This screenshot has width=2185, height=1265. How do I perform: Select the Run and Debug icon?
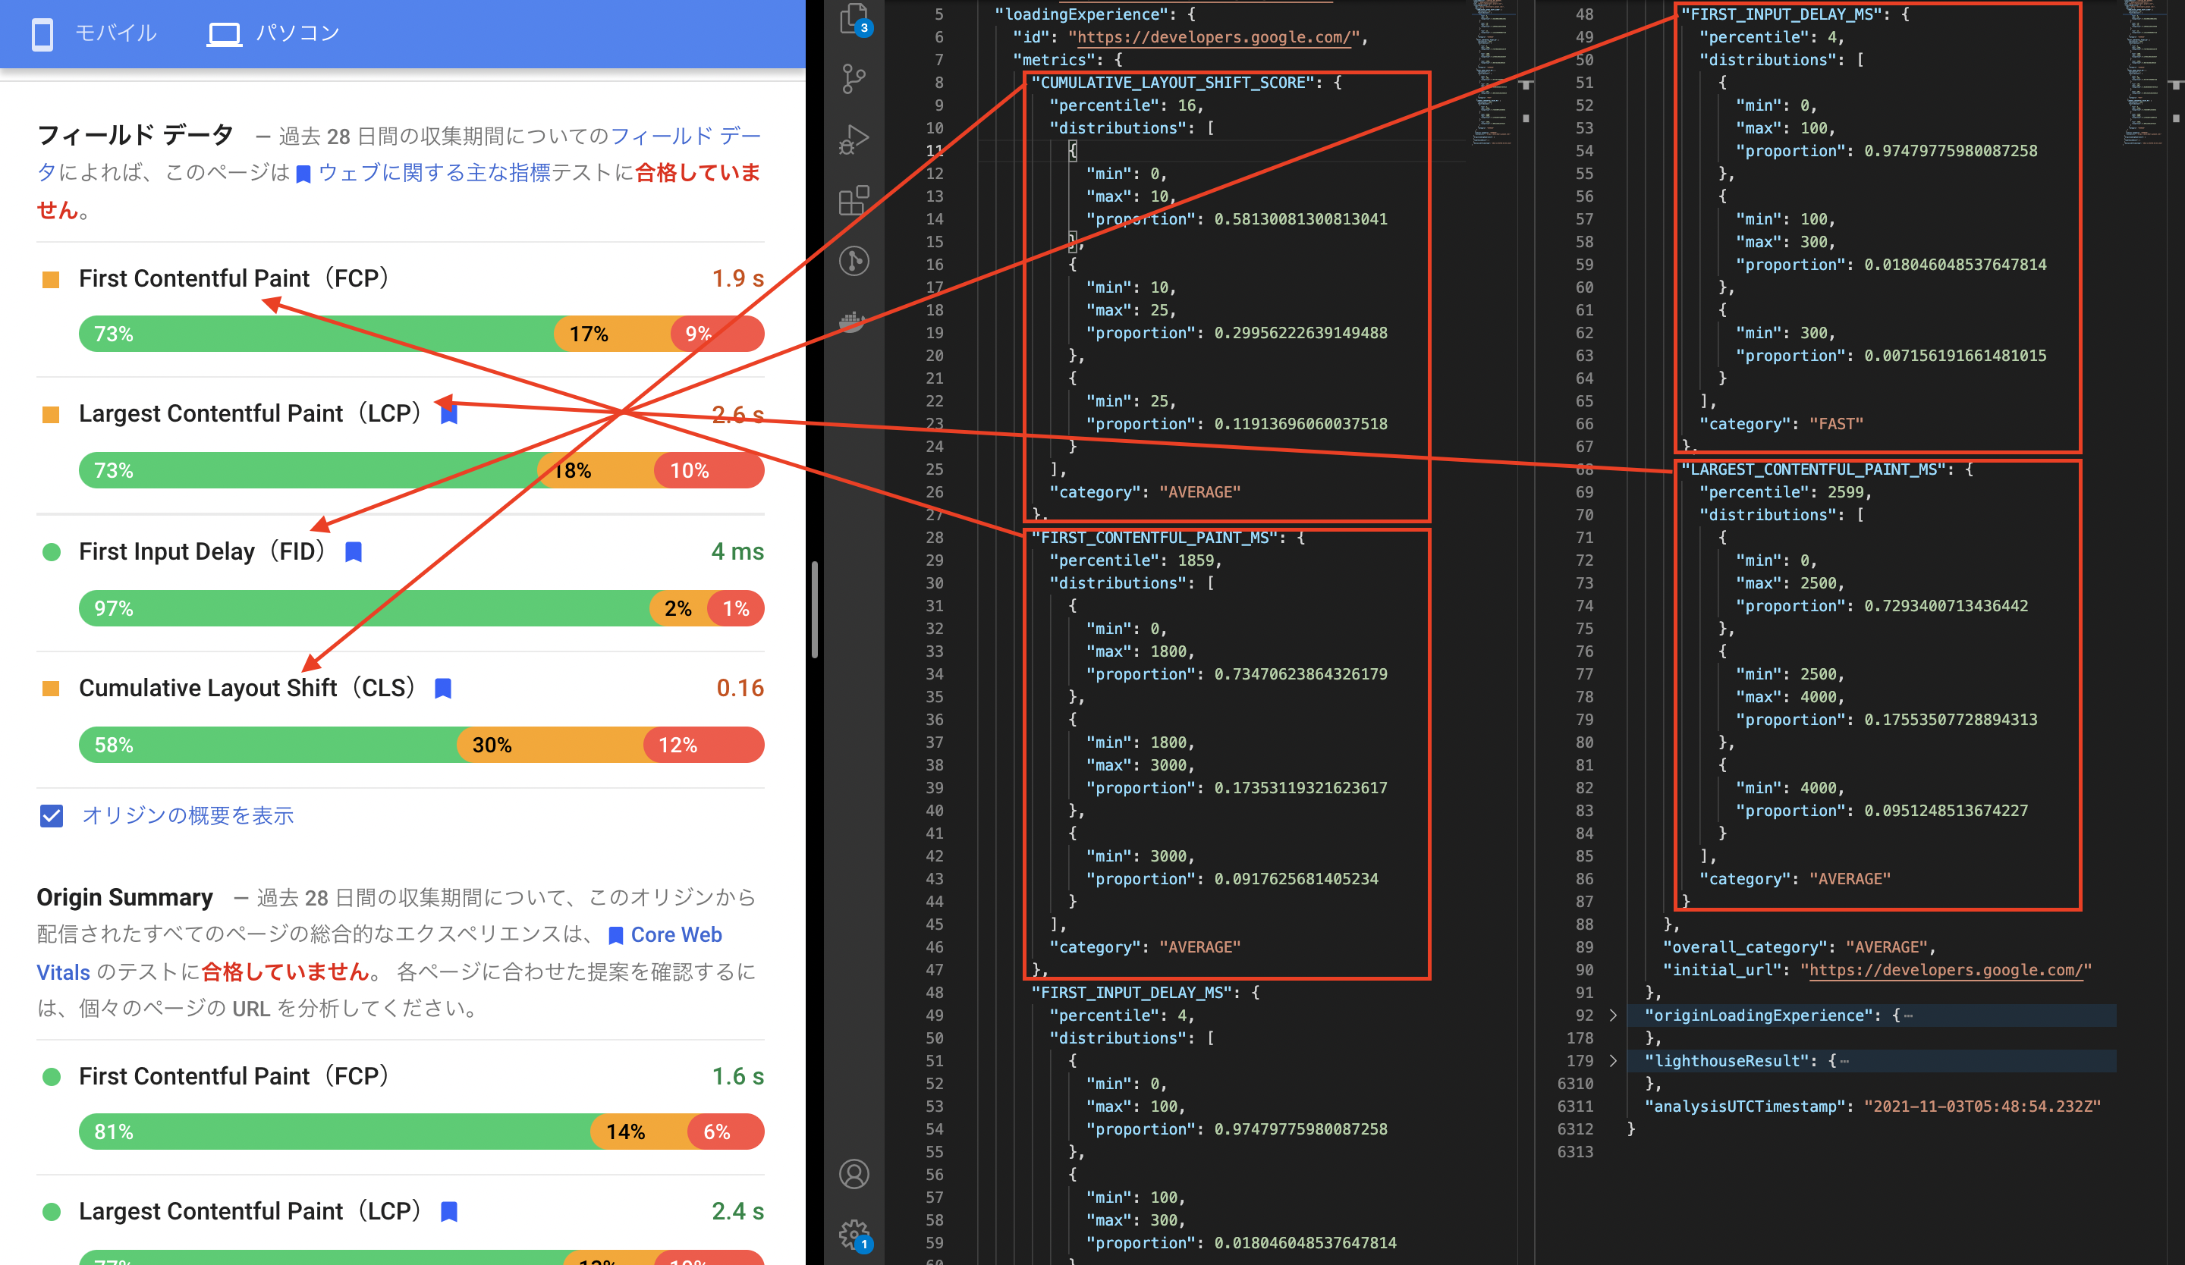[x=854, y=139]
